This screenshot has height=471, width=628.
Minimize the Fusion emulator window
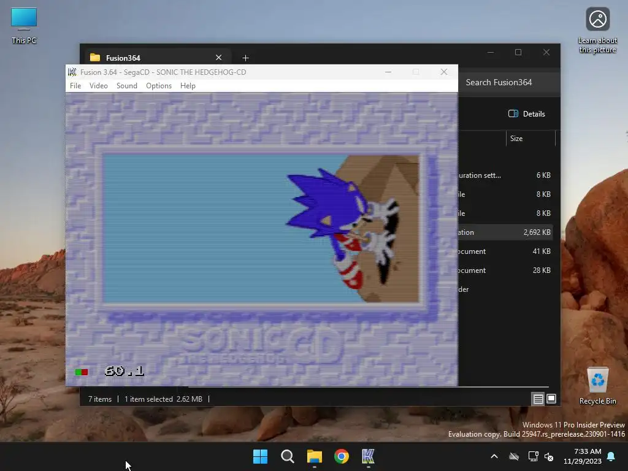388,72
